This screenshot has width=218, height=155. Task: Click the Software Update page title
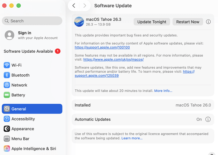coord(113,6)
